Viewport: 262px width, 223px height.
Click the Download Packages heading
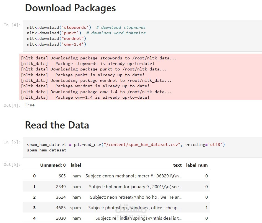[70, 8]
